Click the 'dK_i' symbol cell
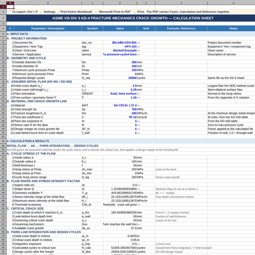Screen dimensions: 255x255 (92, 197)
